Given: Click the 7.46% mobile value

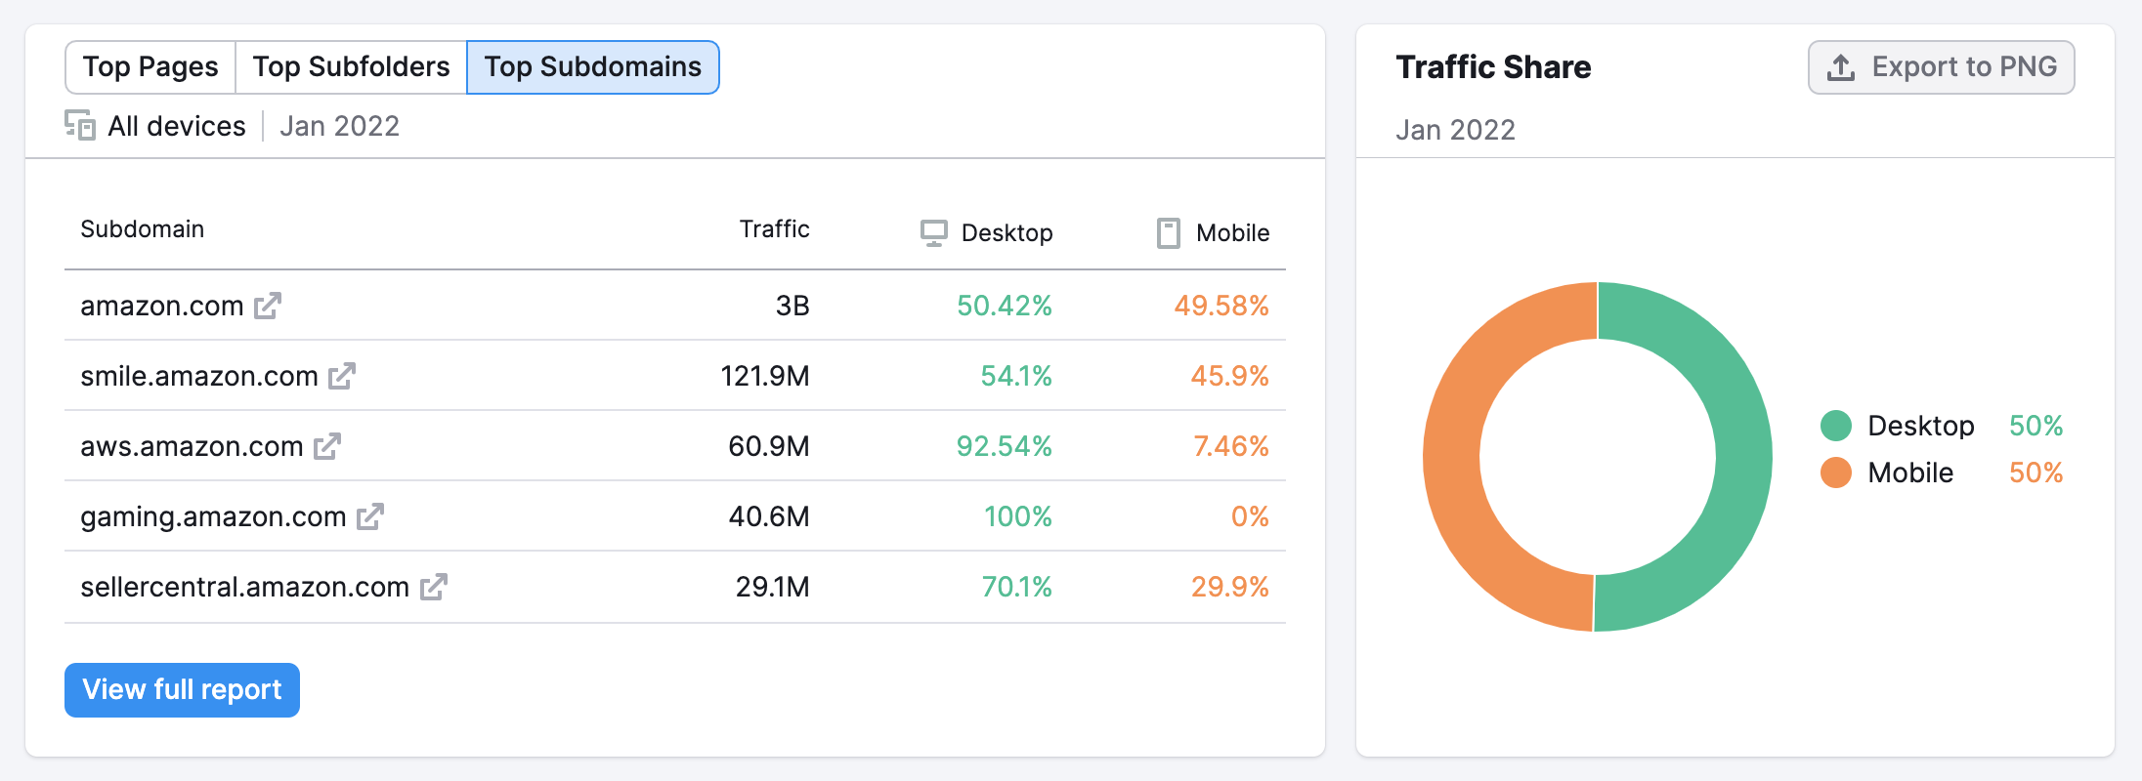Looking at the screenshot, I should 1231,446.
